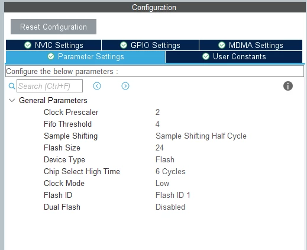Select the Dual Flash Disabled value

click(170, 207)
